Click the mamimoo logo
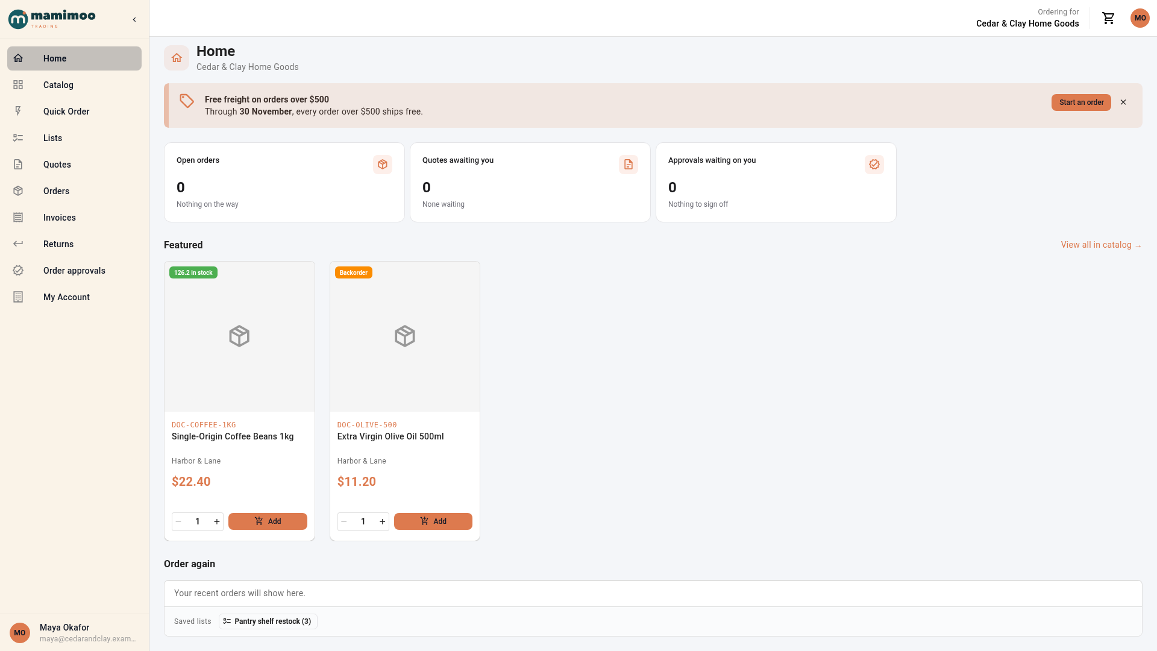Image resolution: width=1157 pixels, height=651 pixels. tap(52, 19)
